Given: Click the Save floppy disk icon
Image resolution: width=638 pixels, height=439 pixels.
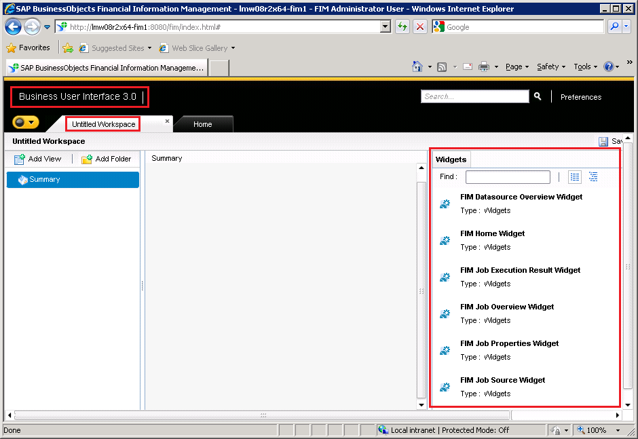Looking at the screenshot, I should coord(603,141).
